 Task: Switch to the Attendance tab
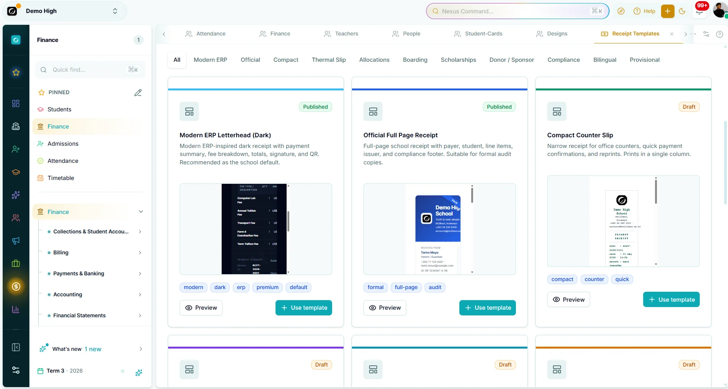click(205, 34)
